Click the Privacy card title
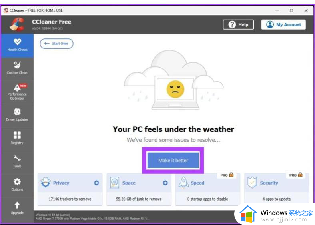Image resolution: width=315 pixels, height=225 pixels. (61, 183)
